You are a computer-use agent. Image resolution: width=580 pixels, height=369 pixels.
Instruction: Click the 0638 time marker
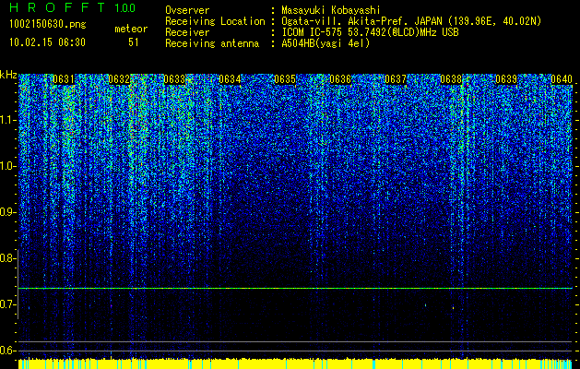[x=451, y=79]
